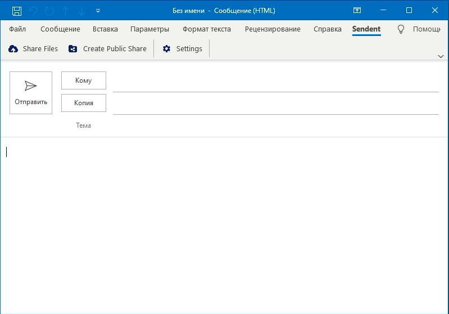
Task: Click the Save disk icon in title bar
Action: [x=17, y=11]
